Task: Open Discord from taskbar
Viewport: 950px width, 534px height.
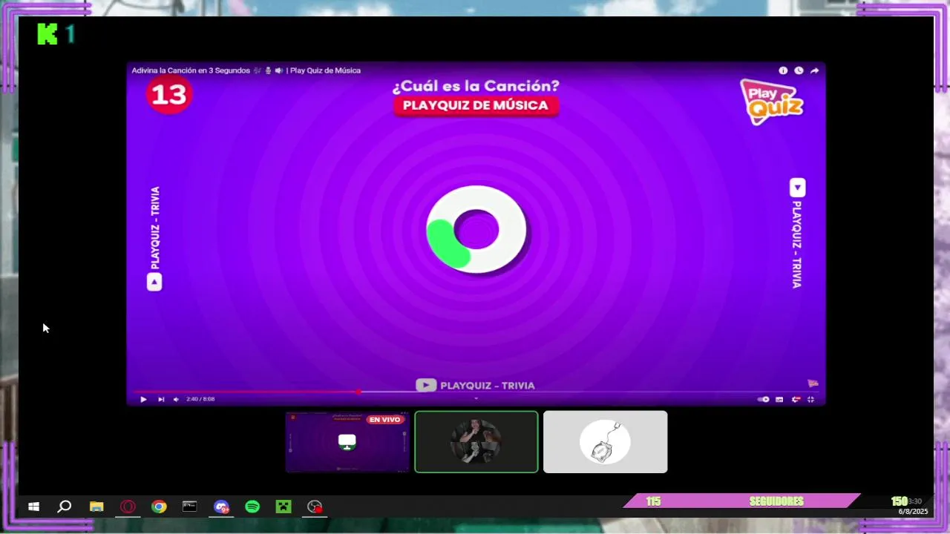Action: (x=221, y=507)
